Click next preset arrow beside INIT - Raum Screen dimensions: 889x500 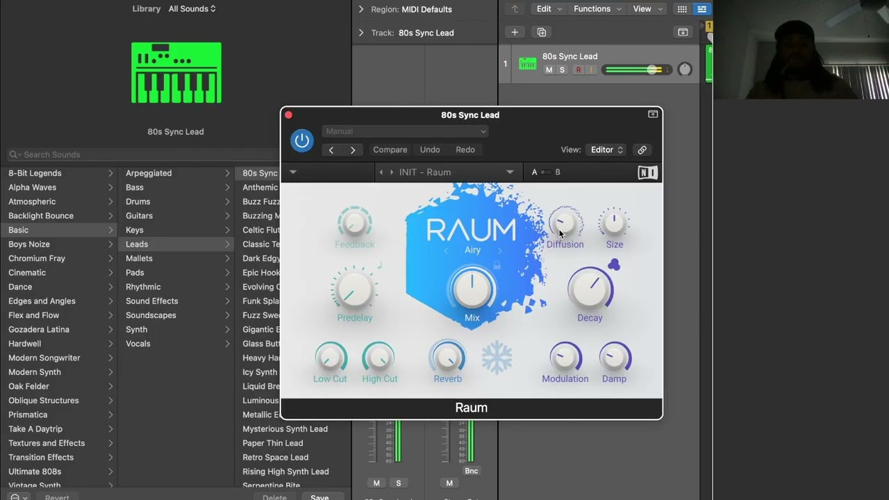[x=392, y=172]
